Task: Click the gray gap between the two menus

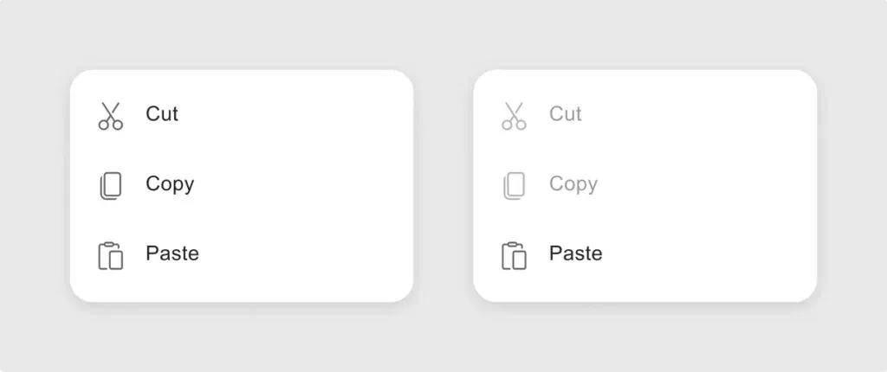Action: (443, 186)
